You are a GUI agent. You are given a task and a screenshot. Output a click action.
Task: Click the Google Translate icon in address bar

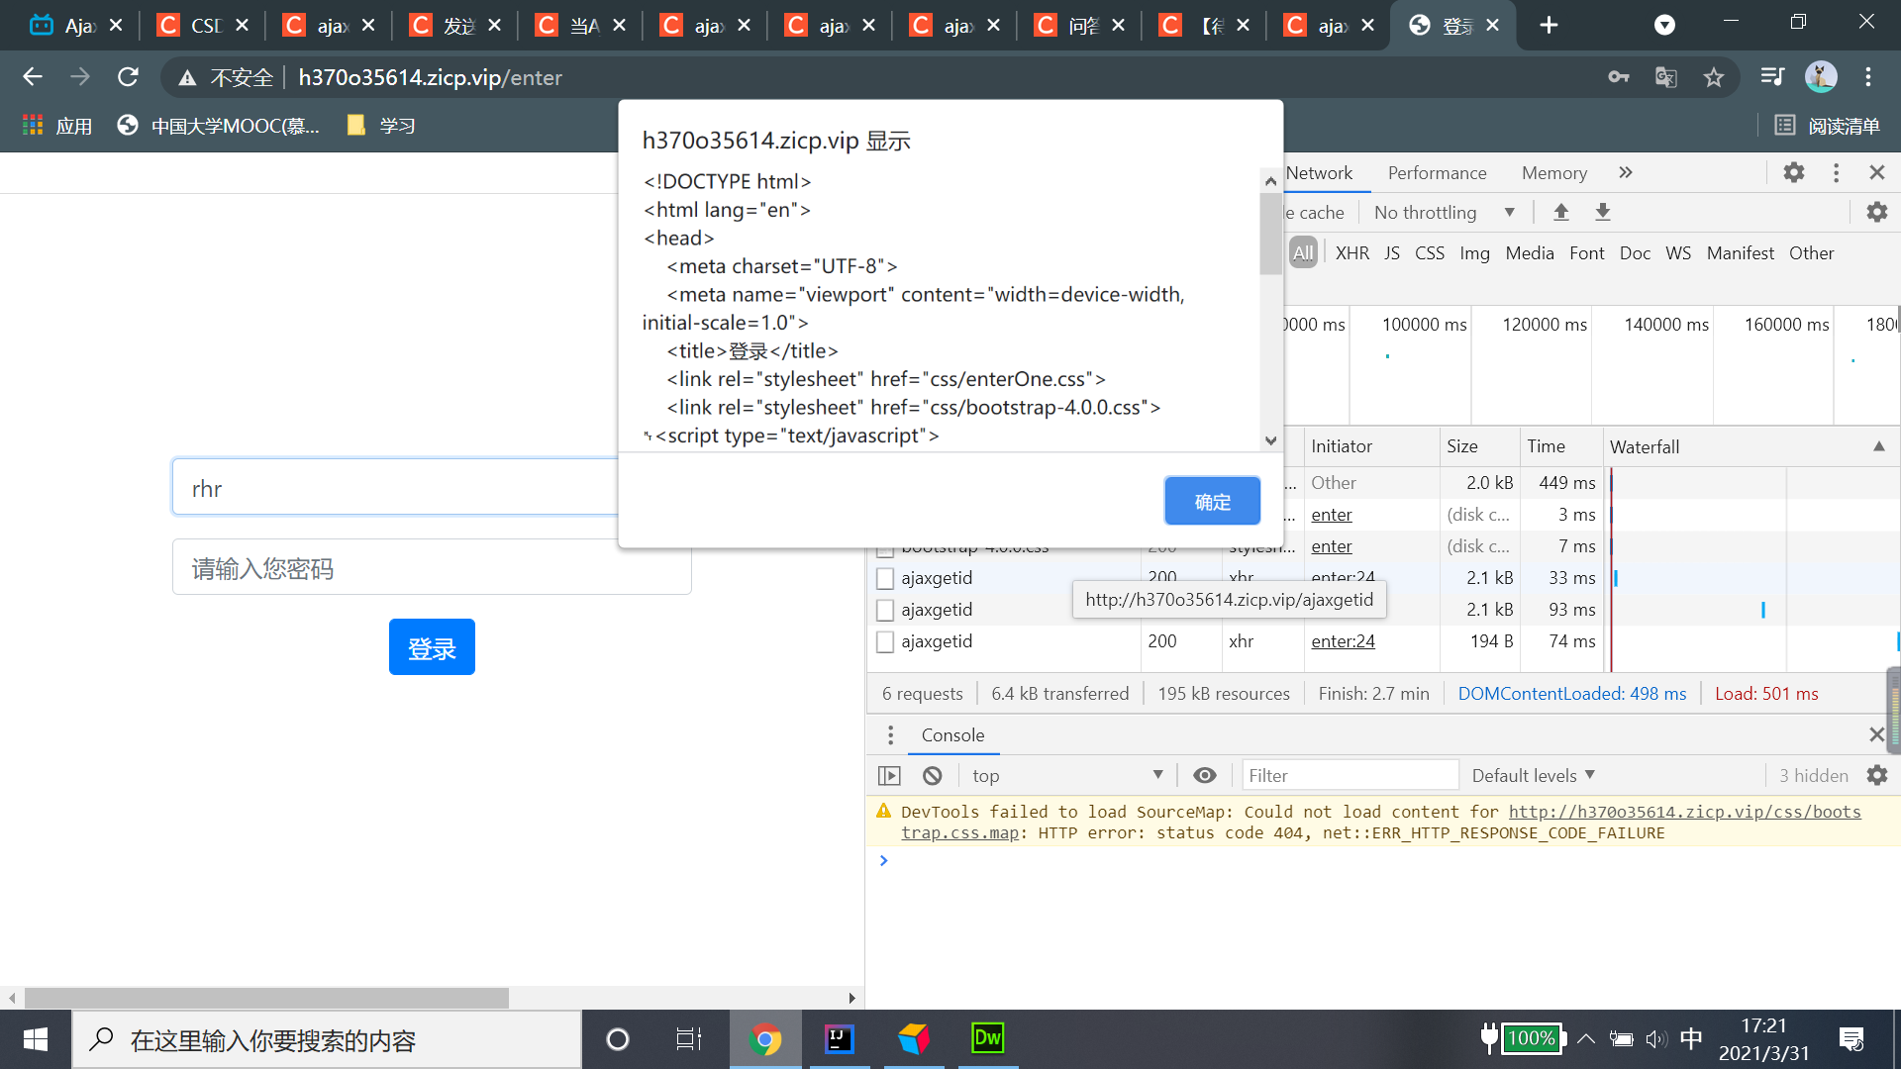[x=1666, y=77]
